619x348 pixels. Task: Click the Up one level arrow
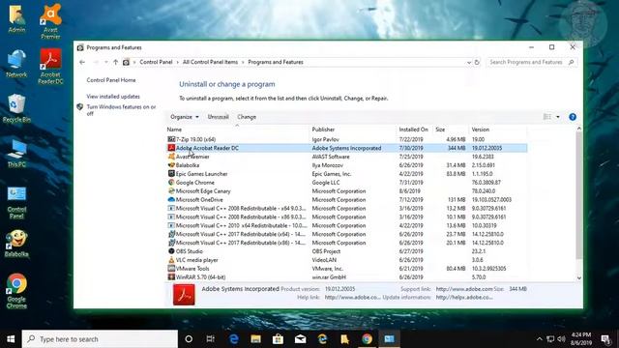tap(115, 62)
